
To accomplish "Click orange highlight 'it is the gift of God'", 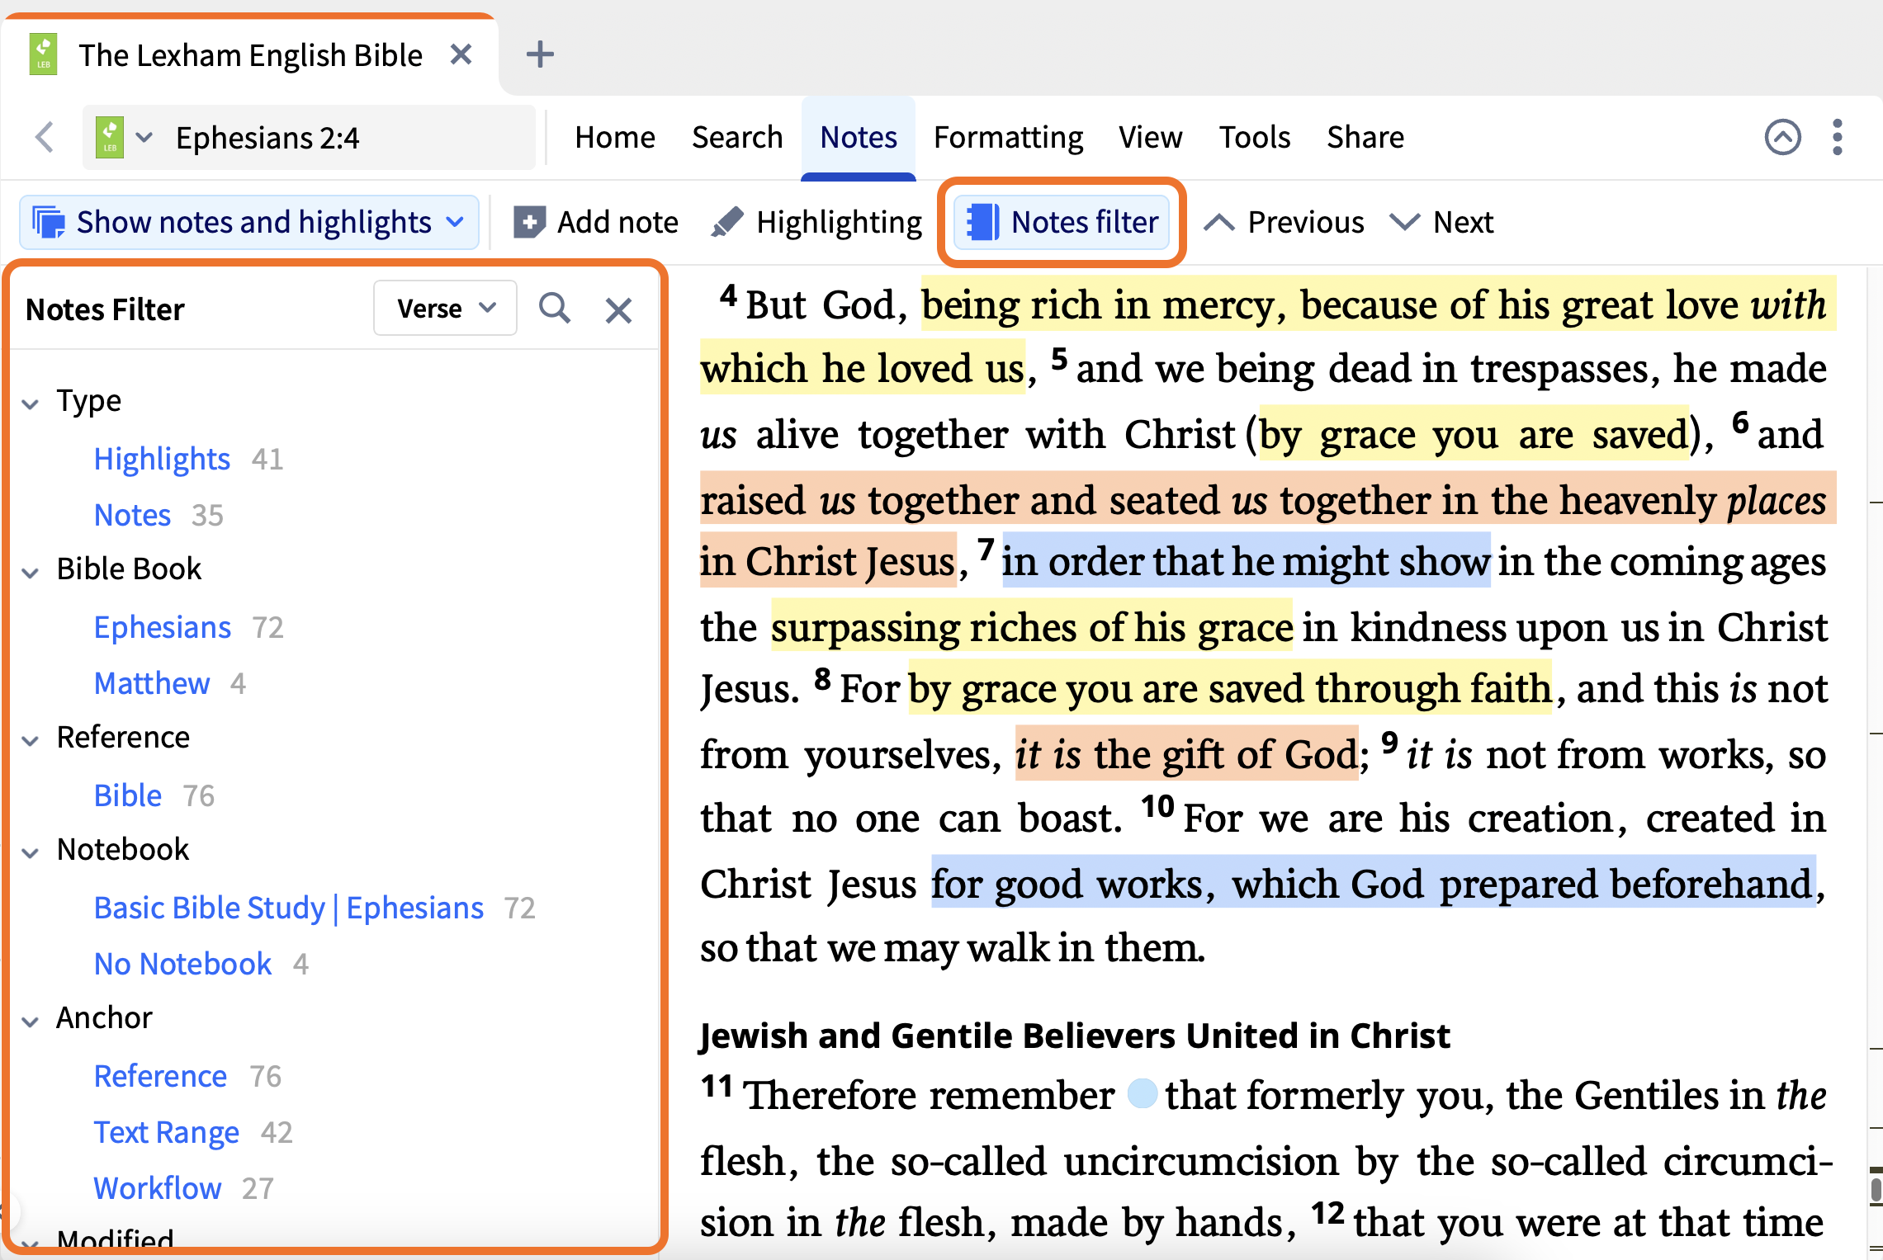I will (1186, 754).
